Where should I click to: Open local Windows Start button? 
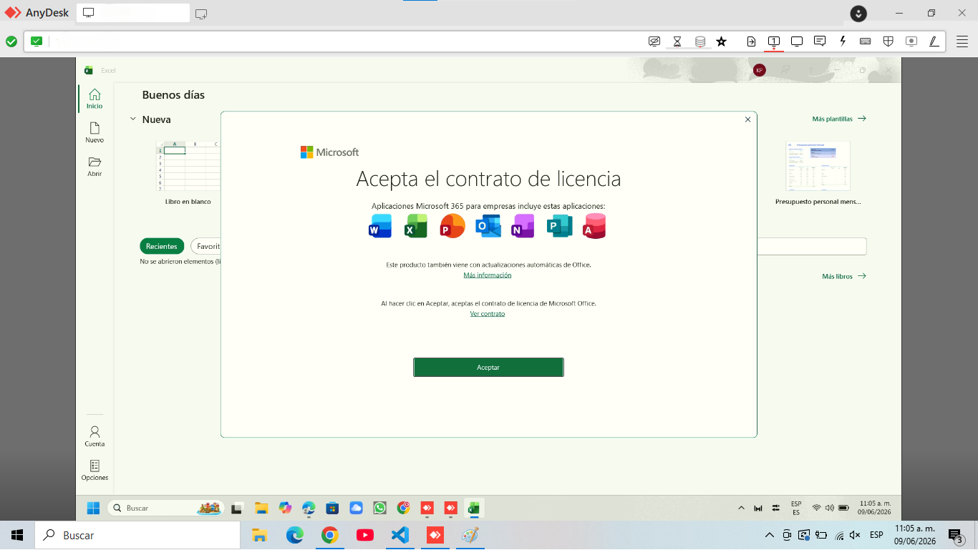pyautogui.click(x=17, y=535)
